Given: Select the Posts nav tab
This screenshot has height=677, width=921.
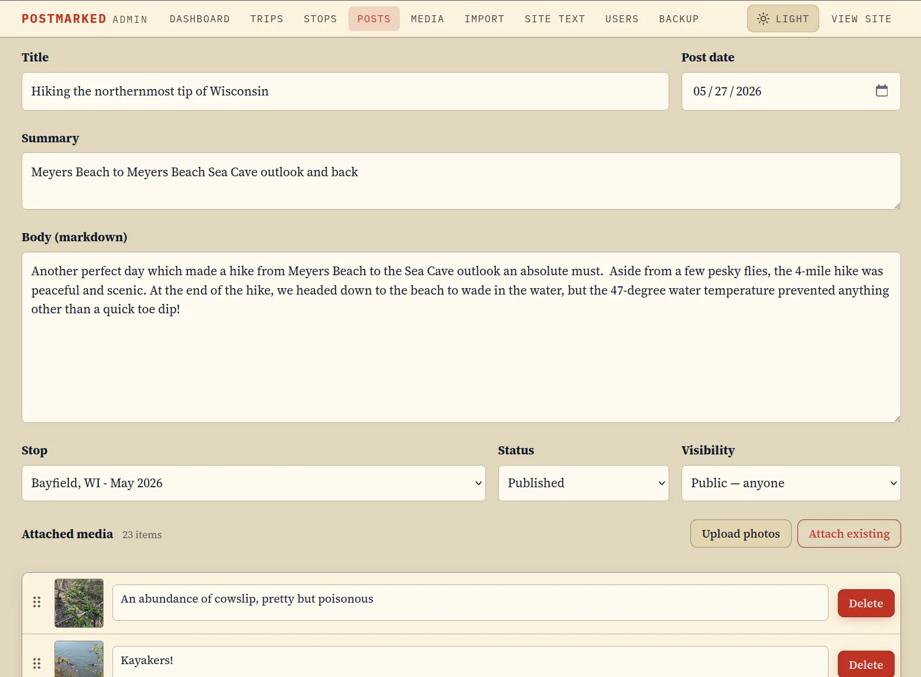Looking at the screenshot, I should tap(374, 19).
